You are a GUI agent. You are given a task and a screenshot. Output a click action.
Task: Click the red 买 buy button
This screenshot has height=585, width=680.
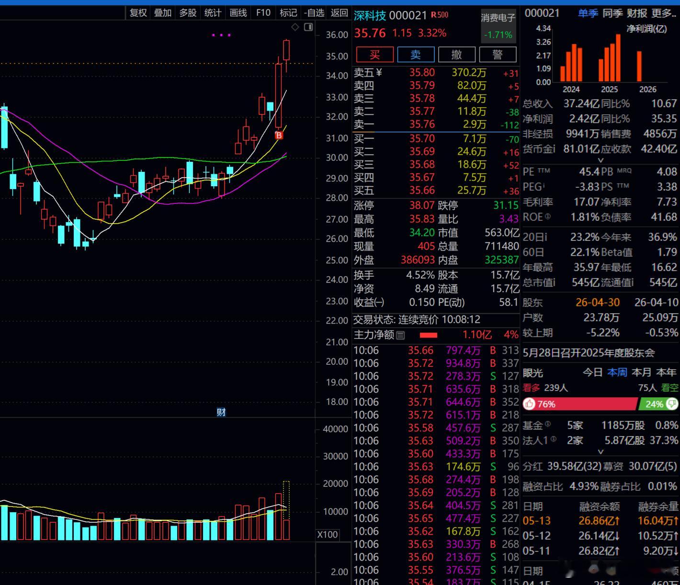click(374, 55)
